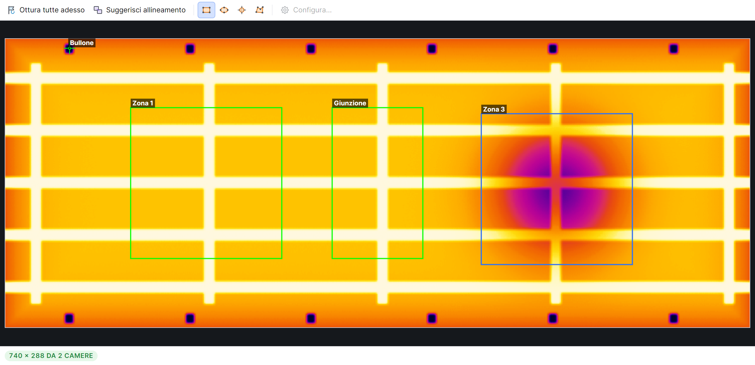755x365 pixels.
Task: Select the Zona 1 region label
Action: pyautogui.click(x=143, y=103)
